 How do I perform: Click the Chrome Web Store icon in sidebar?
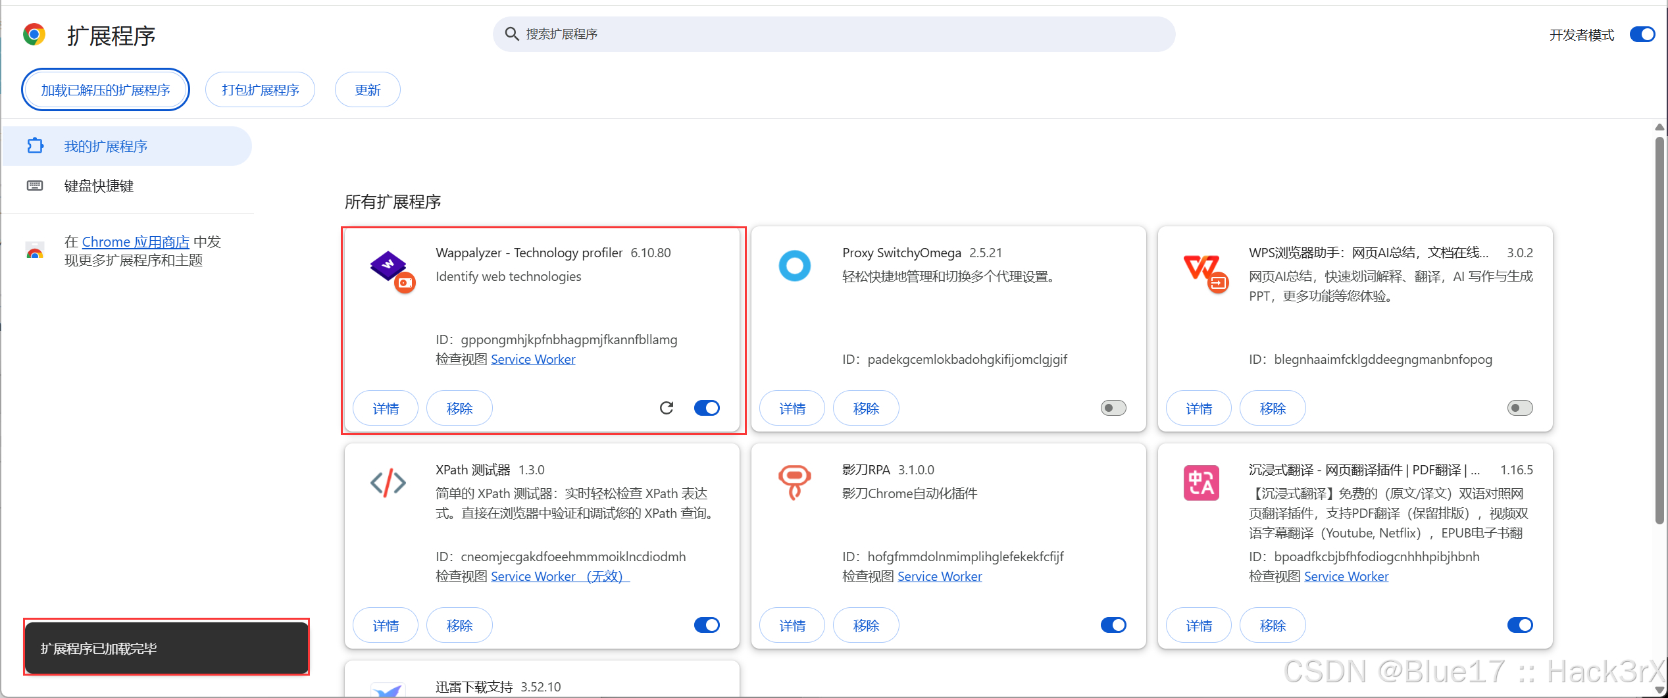click(35, 251)
